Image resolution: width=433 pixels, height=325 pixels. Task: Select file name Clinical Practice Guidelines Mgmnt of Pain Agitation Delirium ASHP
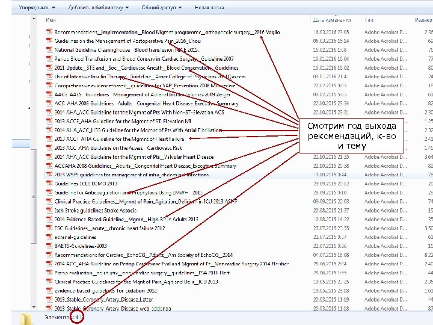[x=146, y=201]
